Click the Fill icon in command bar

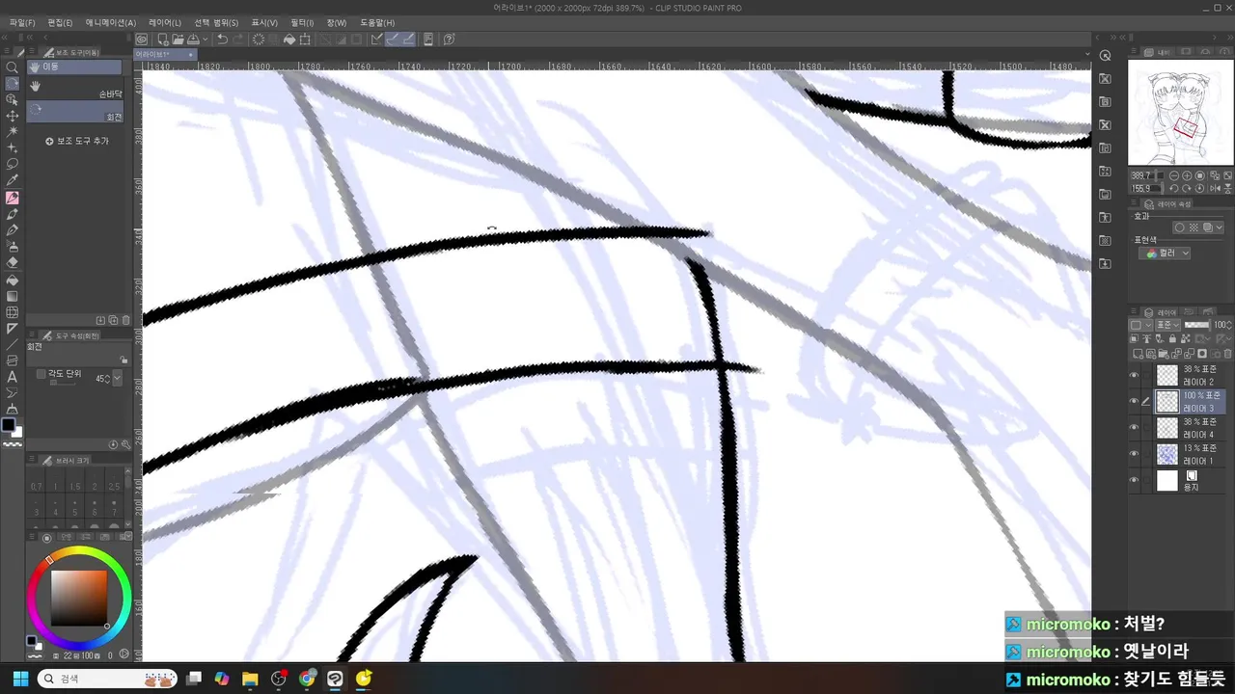(x=288, y=40)
